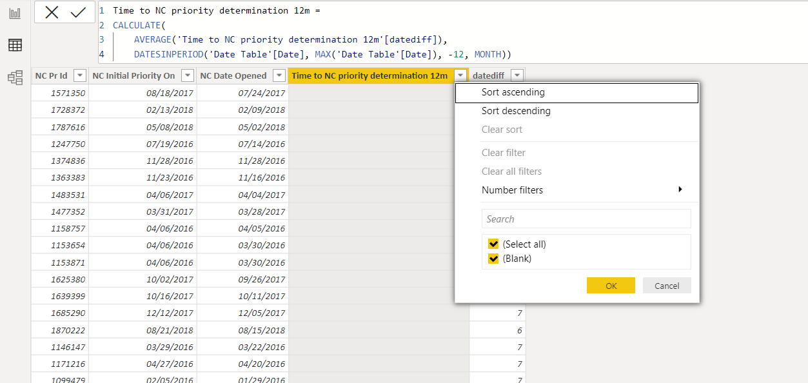This screenshot has width=808, height=383.
Task: Select cell with NC Pr Id 1363383
Action: (60, 177)
